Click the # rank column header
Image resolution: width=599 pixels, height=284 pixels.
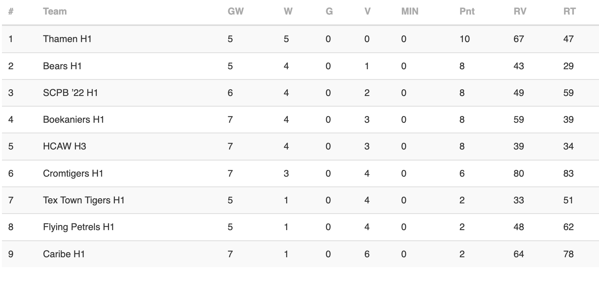click(11, 11)
